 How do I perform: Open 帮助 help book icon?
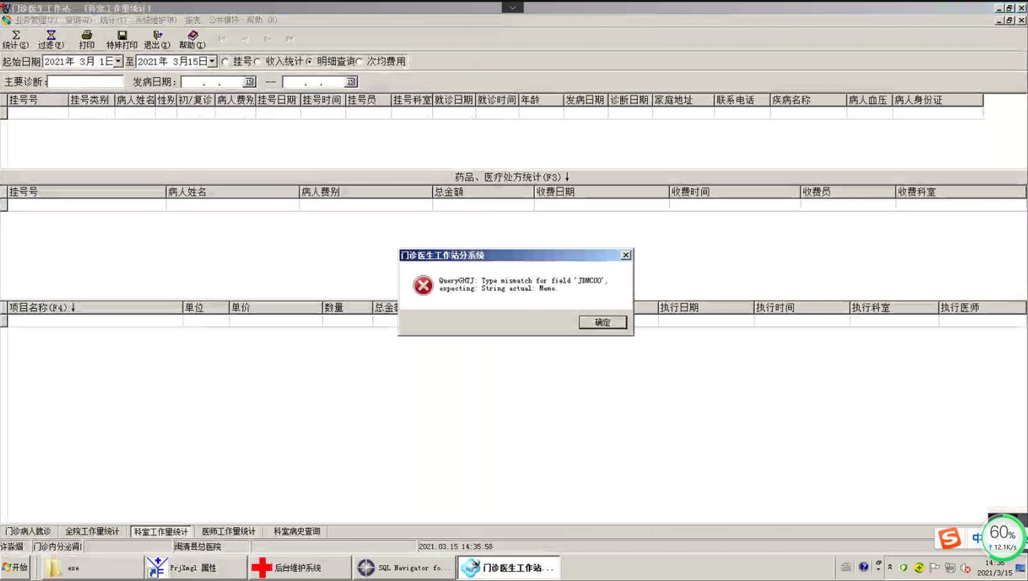click(x=192, y=39)
